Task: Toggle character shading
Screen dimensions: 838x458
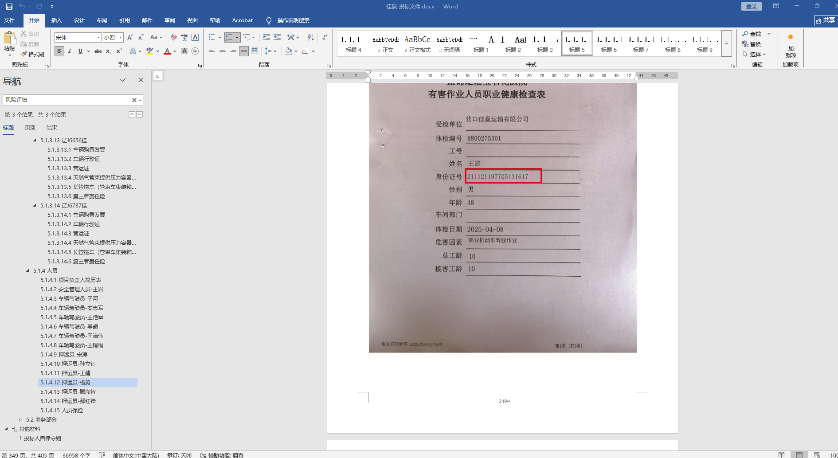Action: (x=184, y=51)
